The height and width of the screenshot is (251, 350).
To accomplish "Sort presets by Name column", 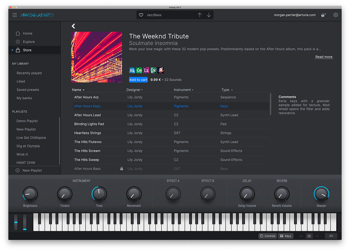I will click(x=78, y=90).
